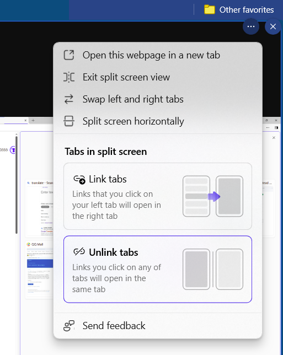This screenshot has width=283, height=355.
Task: Open the Other favorites folder
Action: pyautogui.click(x=239, y=10)
